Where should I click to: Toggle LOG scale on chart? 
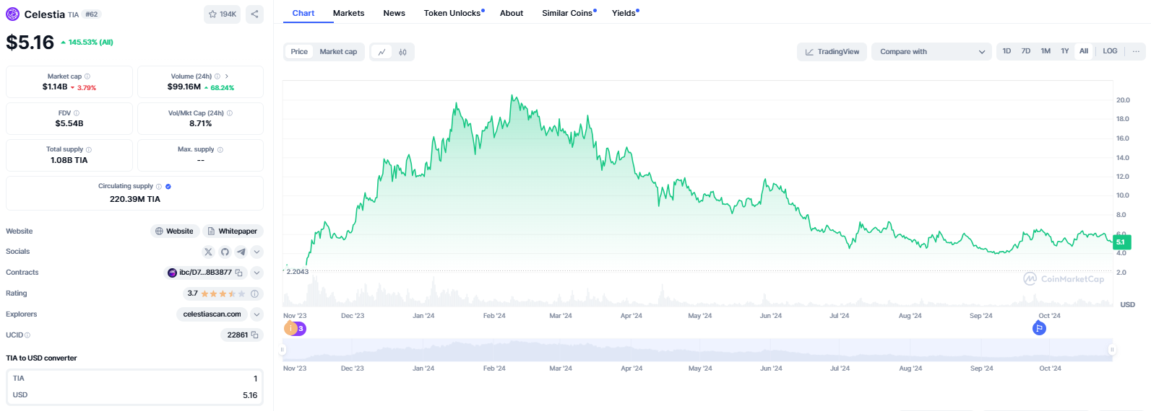pos(1110,51)
